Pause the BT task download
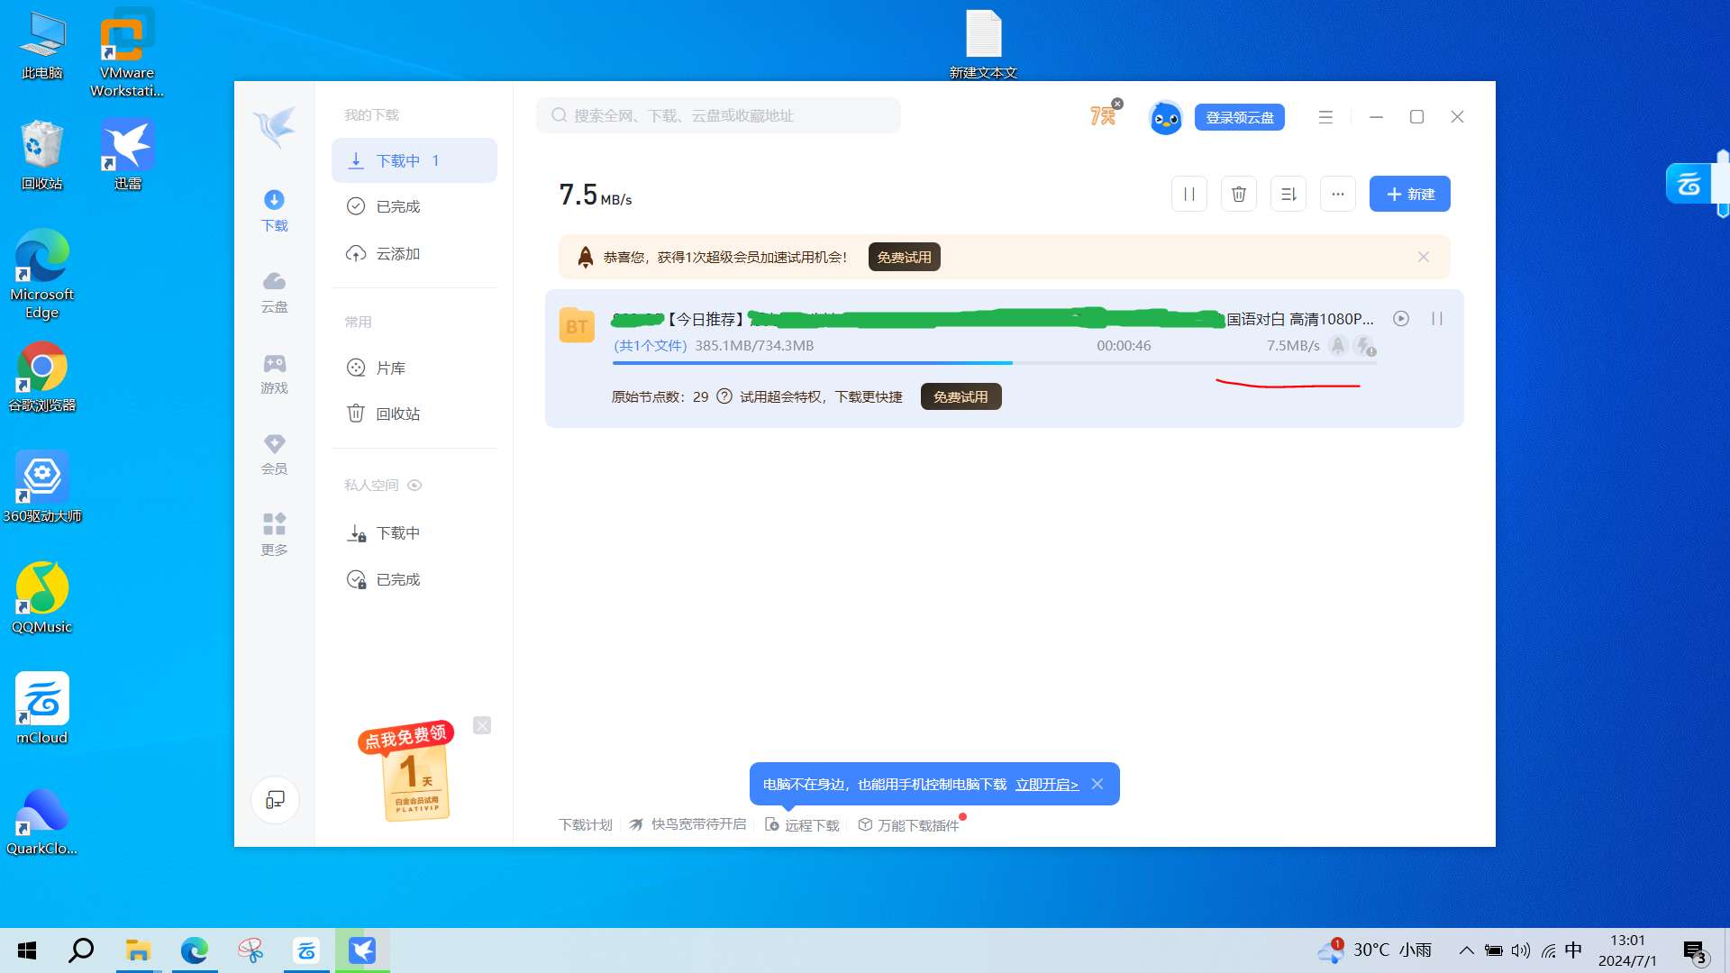Screen dimensions: 1730x973 pyautogui.click(x=1437, y=318)
